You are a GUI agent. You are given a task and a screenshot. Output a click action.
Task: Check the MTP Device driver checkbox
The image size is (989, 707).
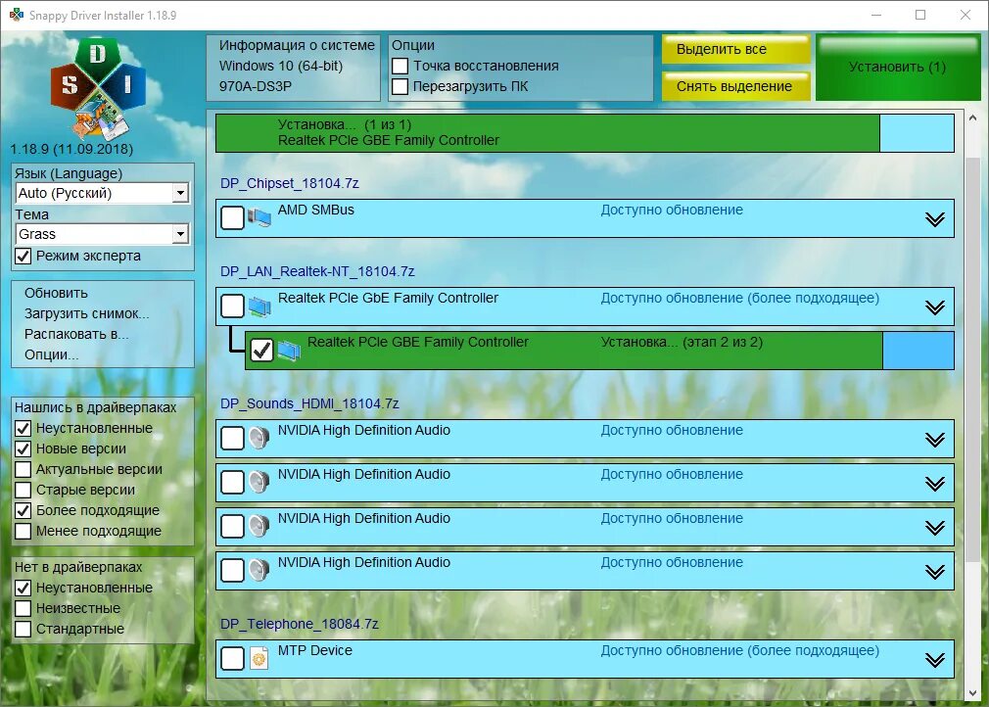tap(233, 659)
